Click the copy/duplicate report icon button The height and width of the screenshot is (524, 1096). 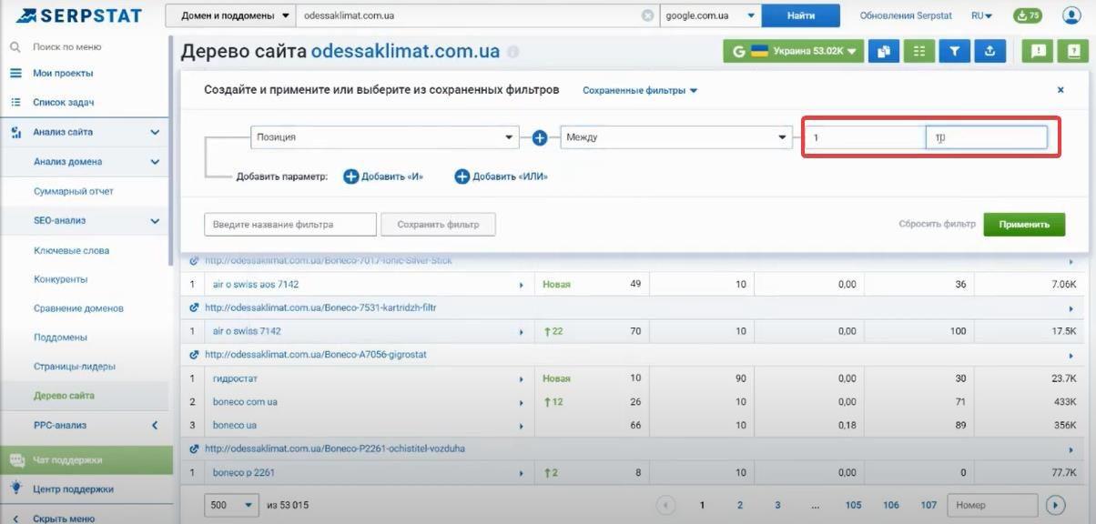(x=883, y=52)
